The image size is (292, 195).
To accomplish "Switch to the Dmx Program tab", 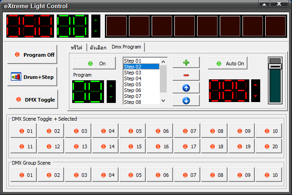I will click(126, 47).
